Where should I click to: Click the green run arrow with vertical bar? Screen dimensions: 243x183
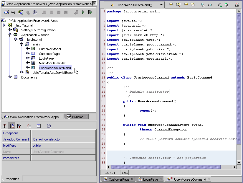(90, 12)
